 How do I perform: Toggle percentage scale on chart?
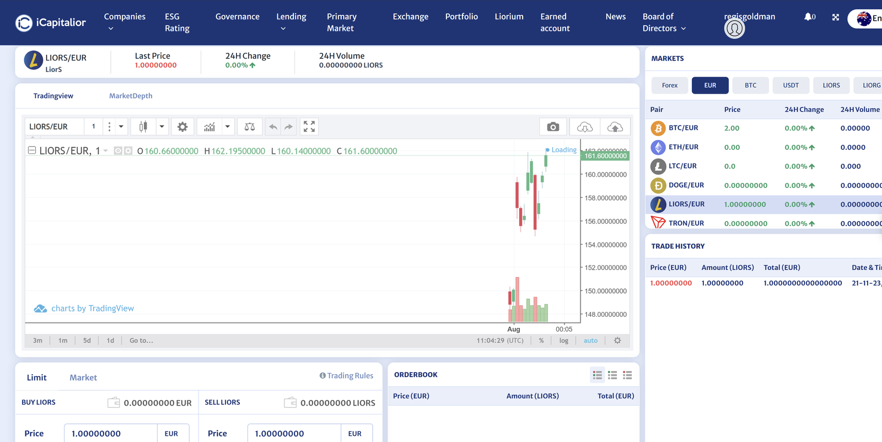[x=541, y=341]
